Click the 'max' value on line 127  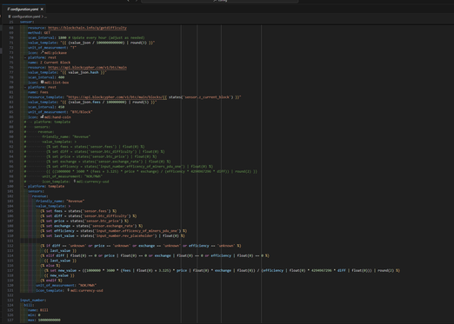click(x=50, y=320)
